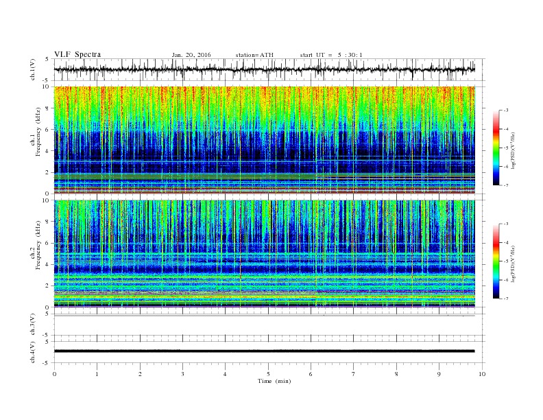543x420 pixels.
Task: Click the "-7" tick on ch.2 colorbar
Action: [x=505, y=299]
